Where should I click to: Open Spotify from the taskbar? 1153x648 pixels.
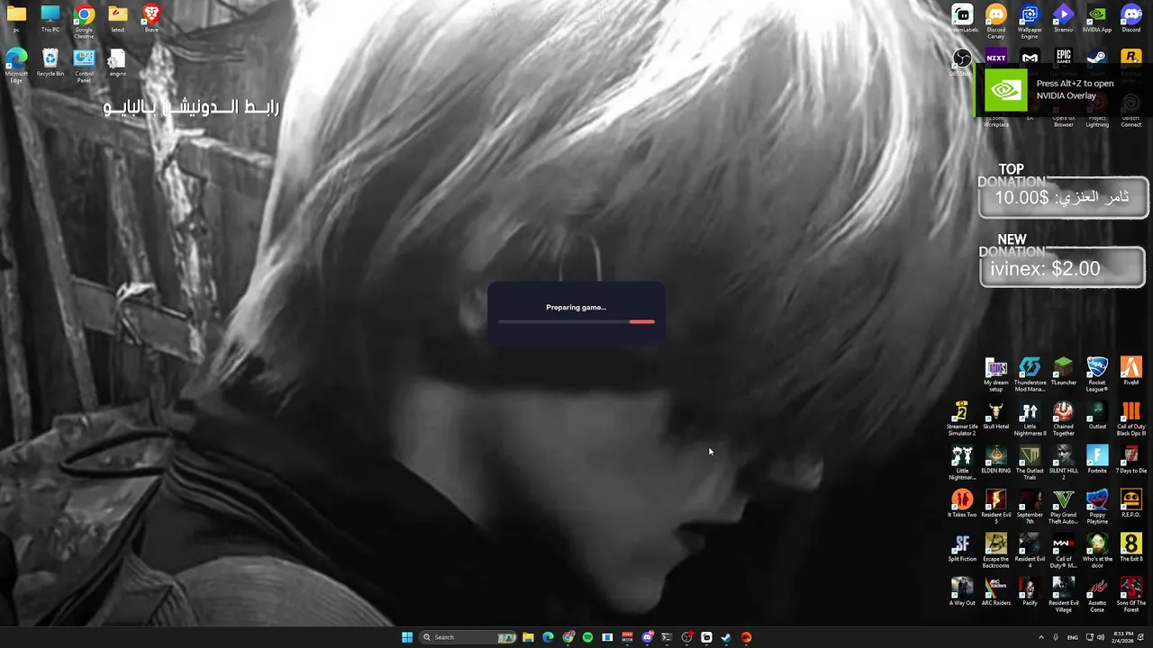point(587,637)
